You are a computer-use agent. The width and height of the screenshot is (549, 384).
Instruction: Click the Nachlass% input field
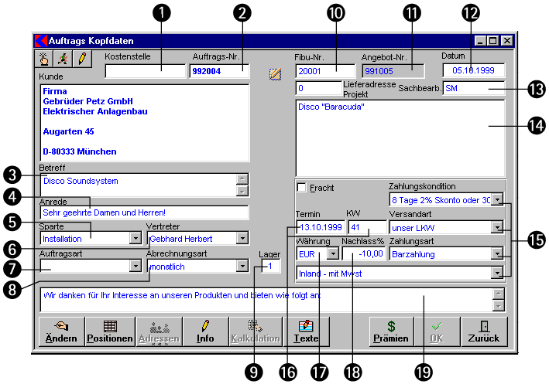(363, 253)
